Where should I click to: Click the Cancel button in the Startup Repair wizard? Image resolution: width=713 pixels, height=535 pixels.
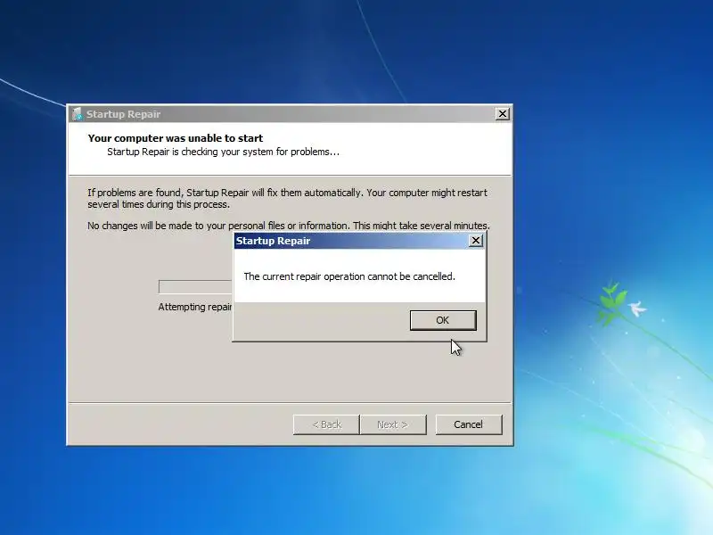[x=469, y=424]
